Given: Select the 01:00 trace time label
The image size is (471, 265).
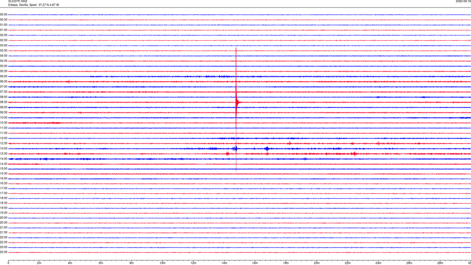Looking at the screenshot, I should click(3, 25).
